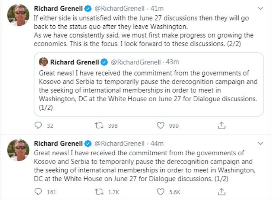Open the Richard Grenell name on the 44m tweet
Image resolution: width=277 pixels, height=200 pixels.
click(58, 143)
